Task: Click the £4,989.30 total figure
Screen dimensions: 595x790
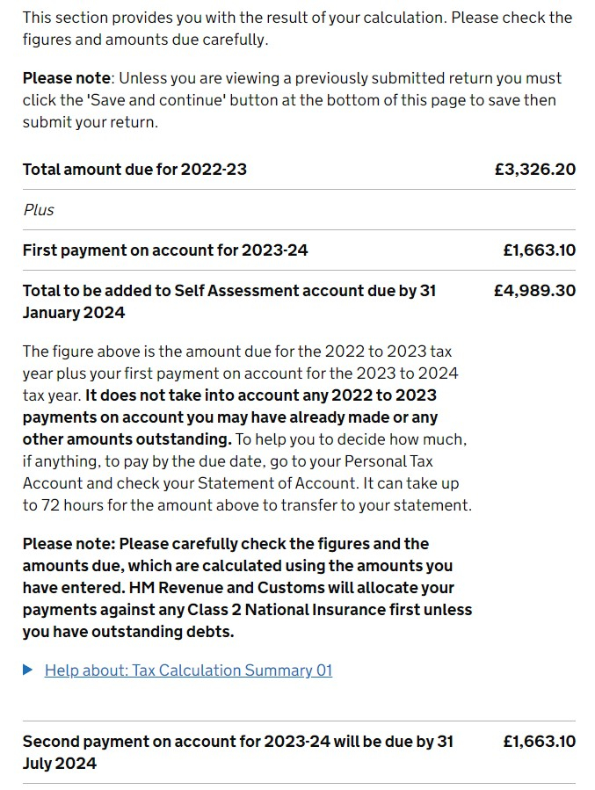Action: pyautogui.click(x=534, y=291)
